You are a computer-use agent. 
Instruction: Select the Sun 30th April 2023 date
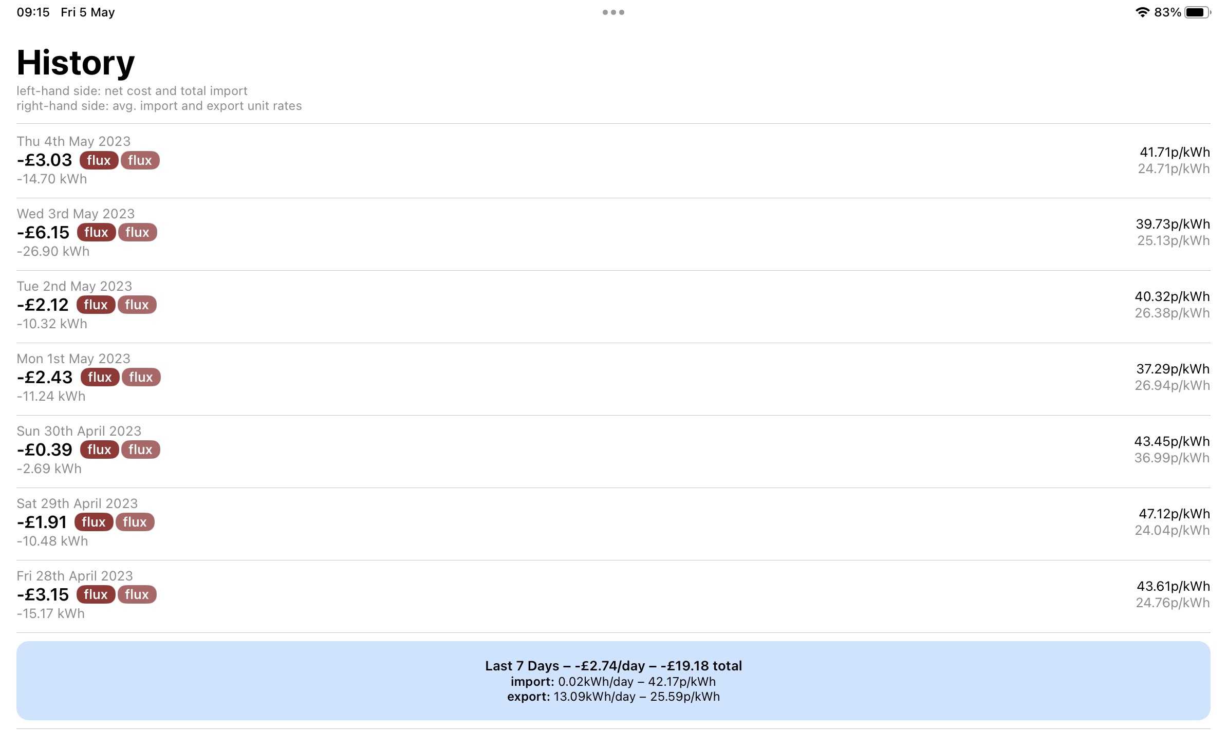(x=79, y=431)
